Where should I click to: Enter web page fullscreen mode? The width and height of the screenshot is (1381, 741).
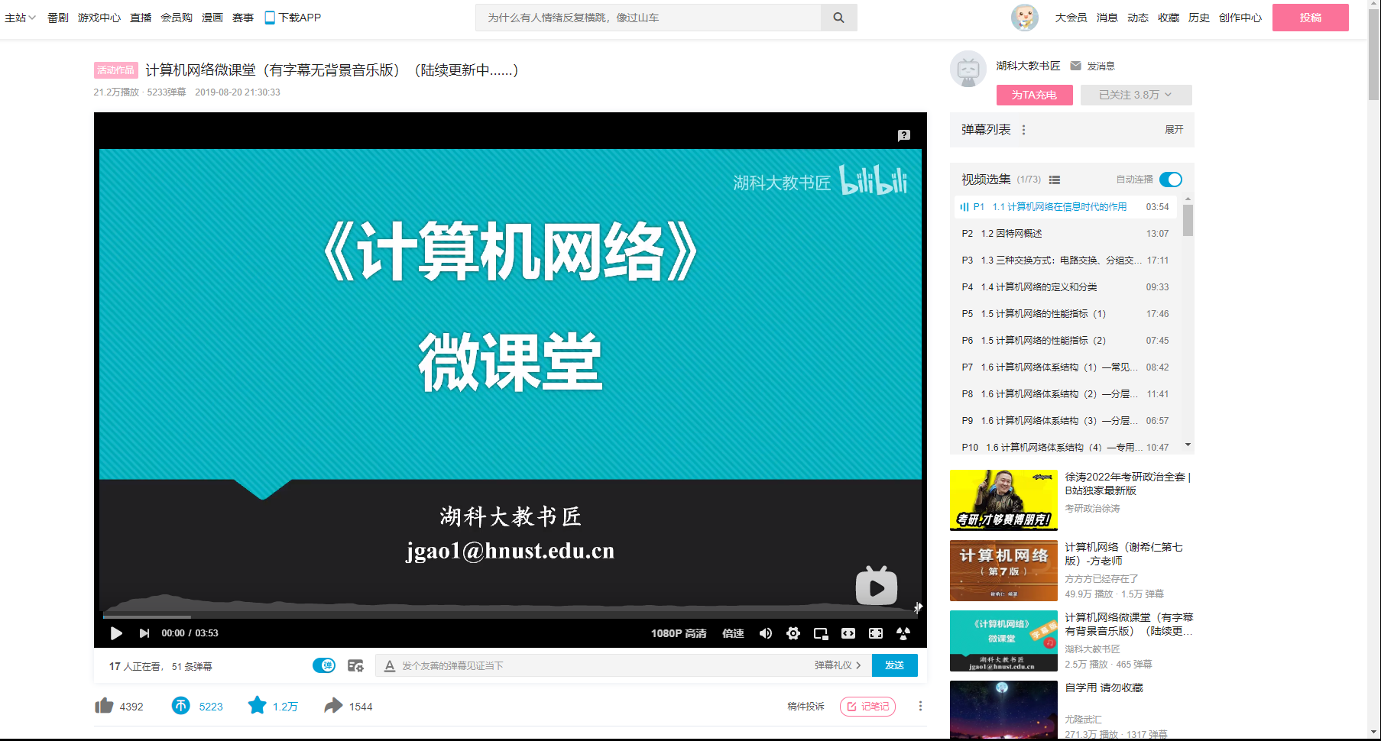coord(876,633)
